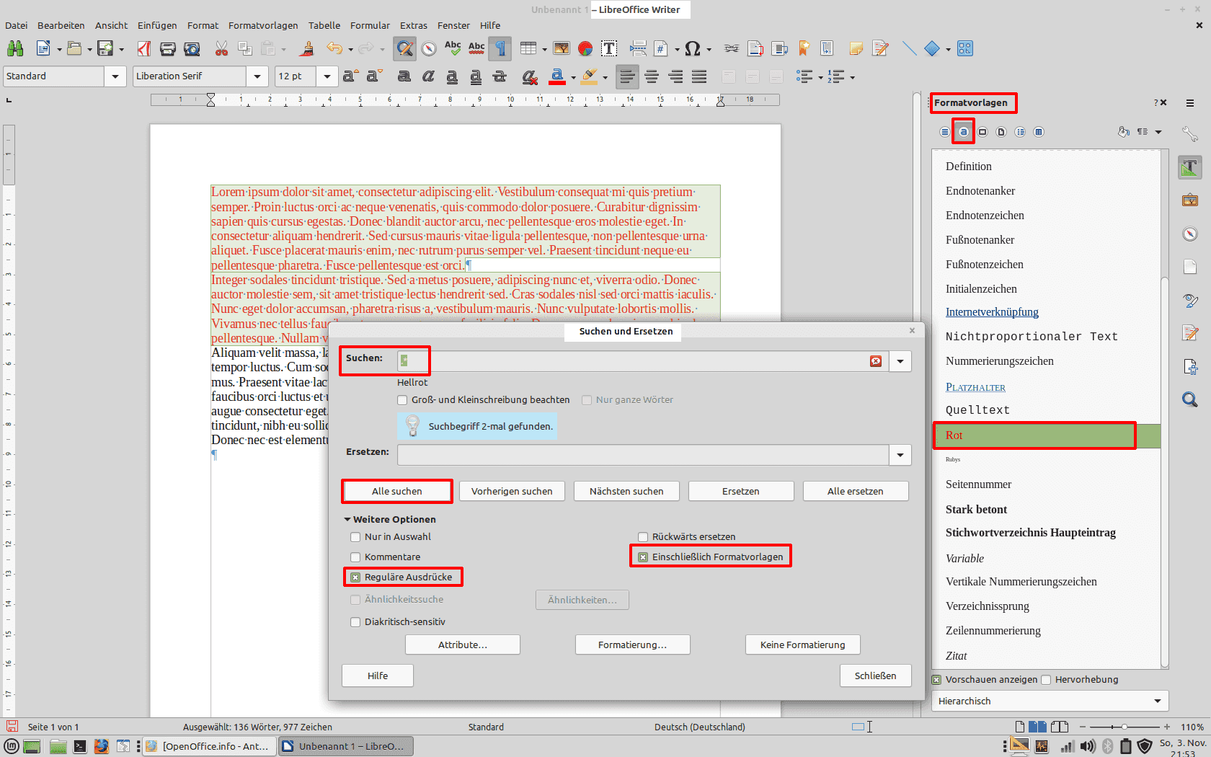Click the Bold formatting icon
Screen dimensions: 1211x757
[x=404, y=76]
